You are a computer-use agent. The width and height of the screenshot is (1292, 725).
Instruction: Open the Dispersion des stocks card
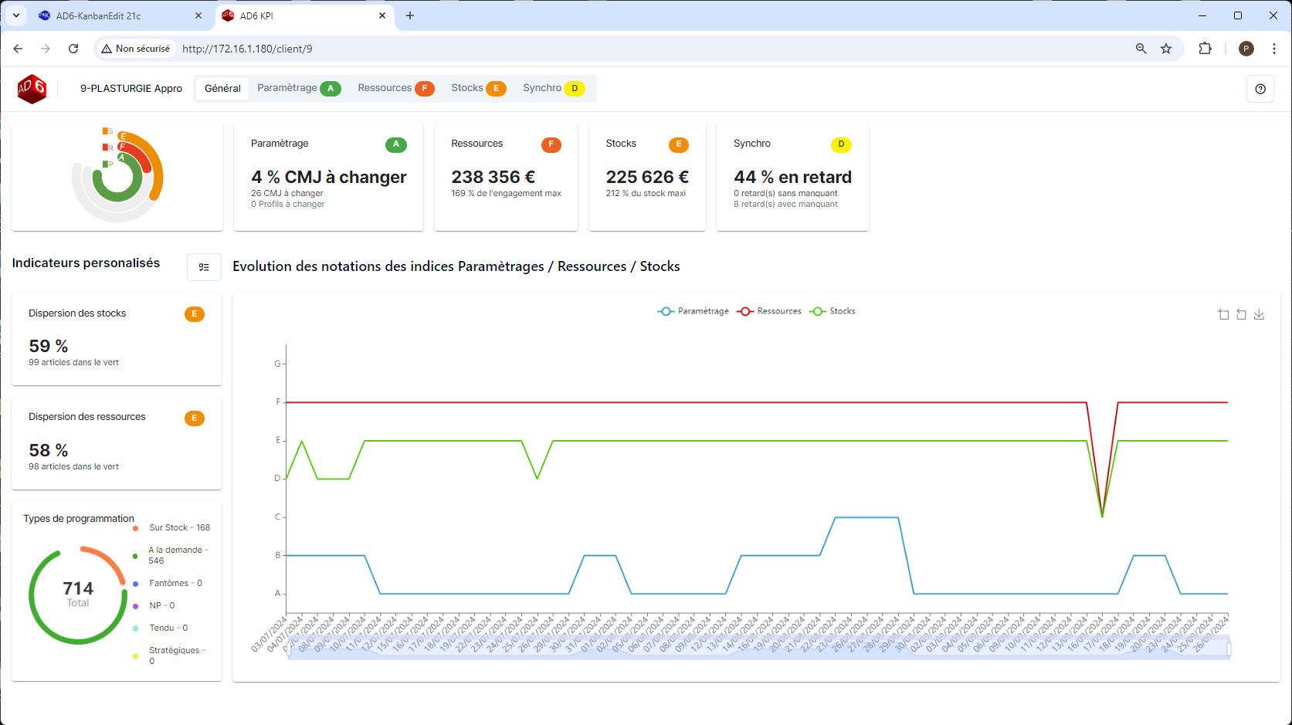pos(117,338)
